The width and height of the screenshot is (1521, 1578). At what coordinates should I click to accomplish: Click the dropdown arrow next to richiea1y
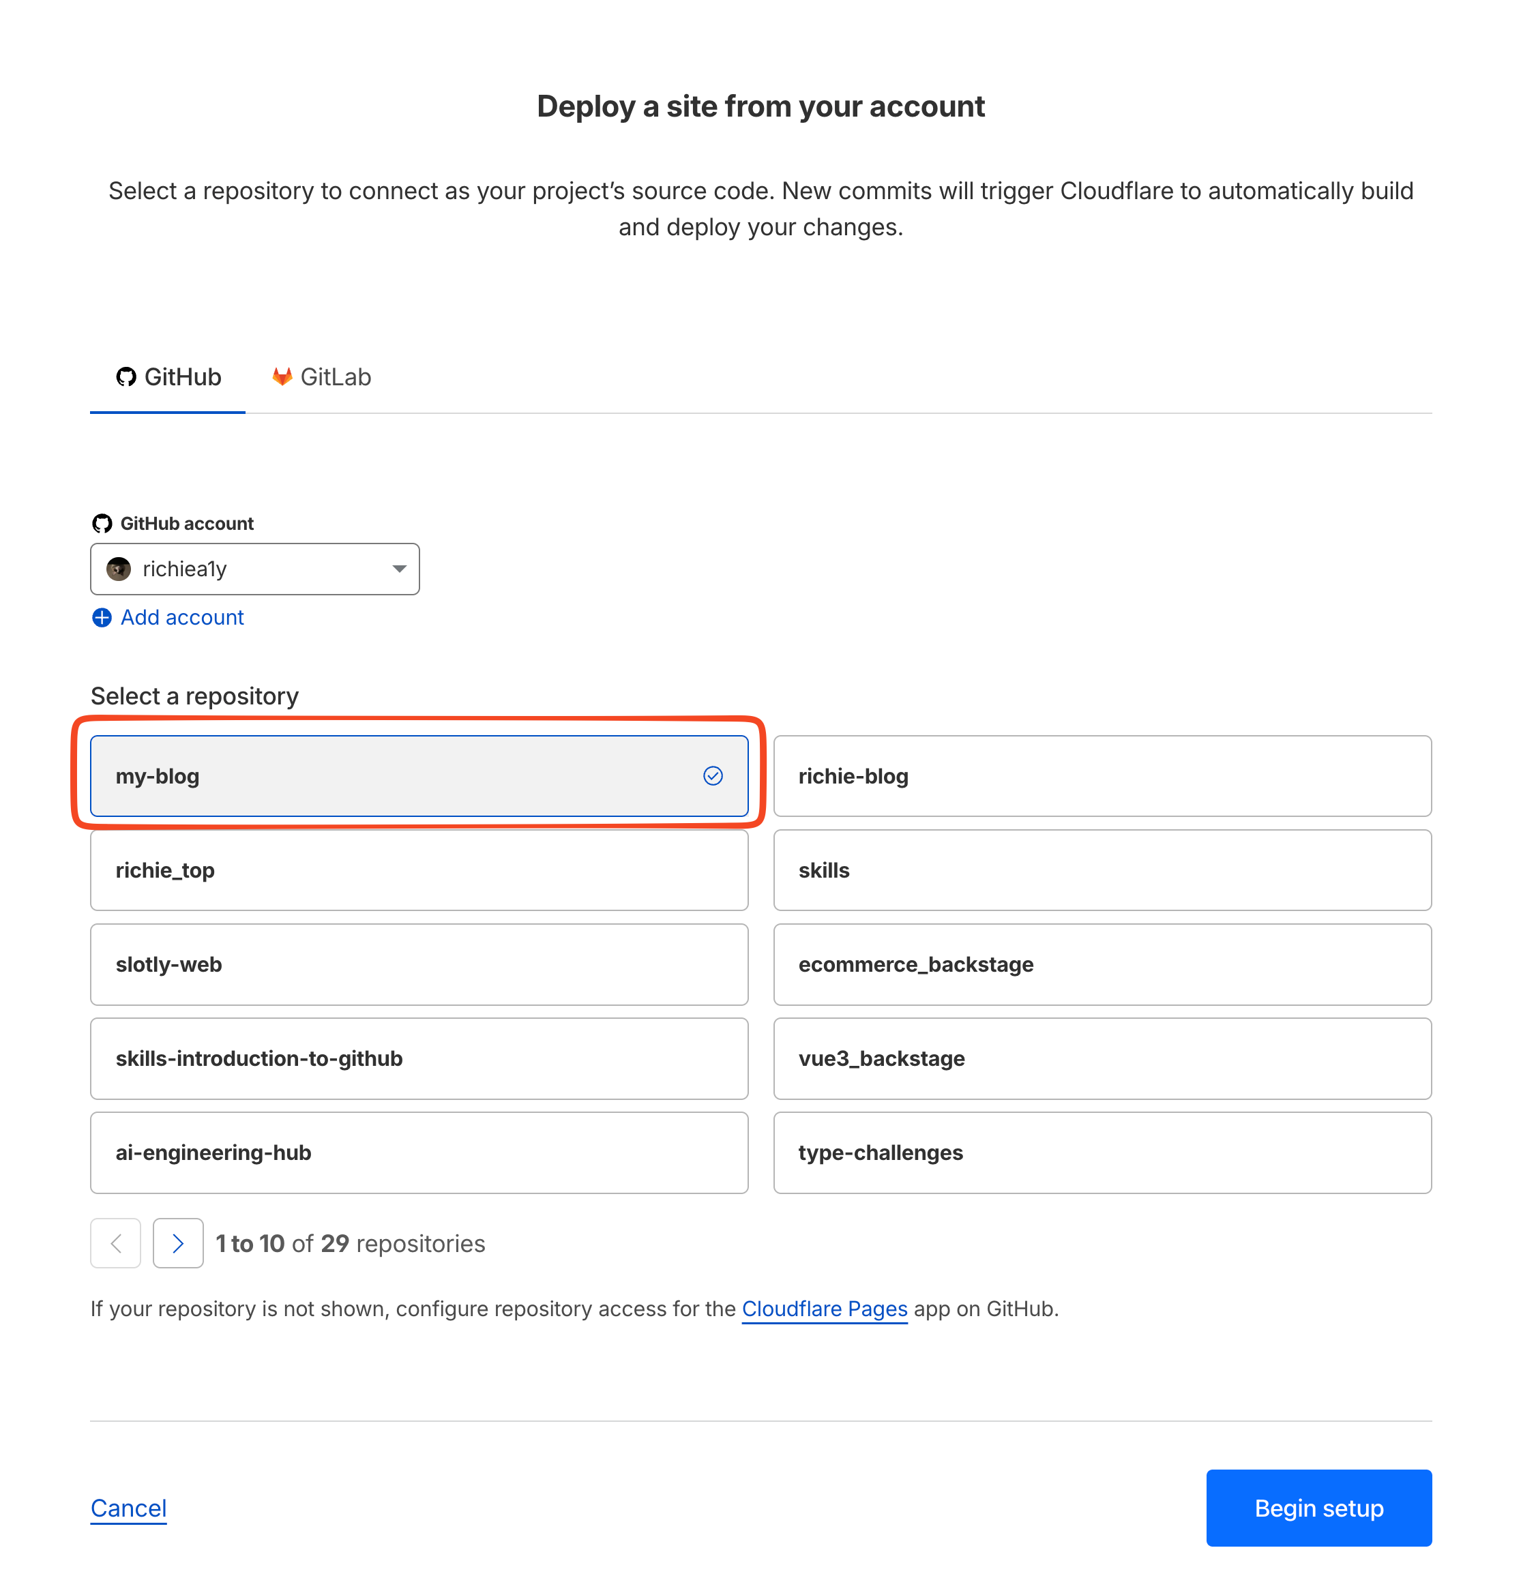pos(400,569)
